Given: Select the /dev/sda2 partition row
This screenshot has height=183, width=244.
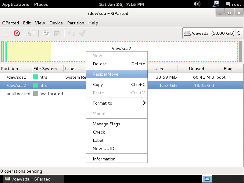Looking at the screenshot, I should point(122,85).
